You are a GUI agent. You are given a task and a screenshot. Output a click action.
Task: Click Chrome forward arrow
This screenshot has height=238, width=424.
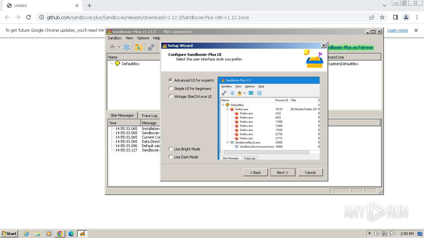tap(18, 17)
